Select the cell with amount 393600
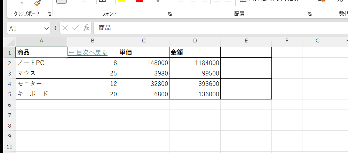This screenshot has height=153, width=348. (195, 84)
